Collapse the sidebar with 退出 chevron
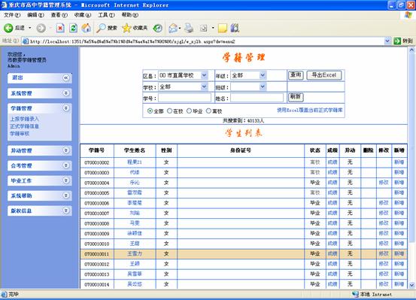Screen dimensions: 416x300 click(65, 78)
